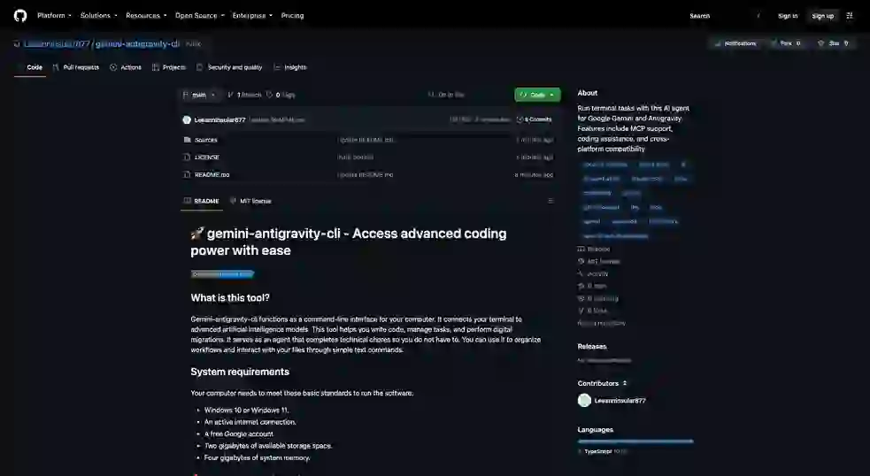The height and width of the screenshot is (476, 870).
Task: Open the LICENSE file
Action: coord(207,157)
